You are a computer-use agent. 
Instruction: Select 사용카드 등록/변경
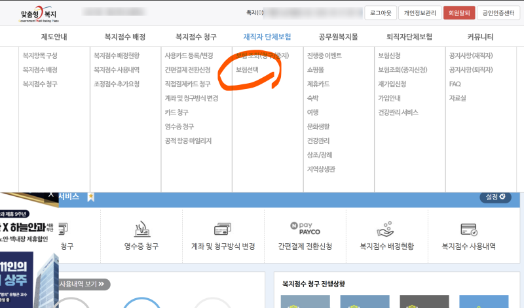189,56
